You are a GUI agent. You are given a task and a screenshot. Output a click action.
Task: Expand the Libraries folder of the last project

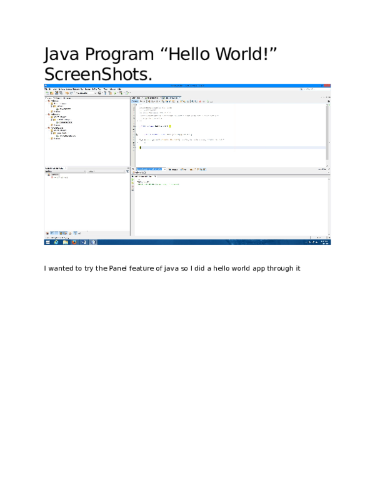pyautogui.click(x=51, y=138)
